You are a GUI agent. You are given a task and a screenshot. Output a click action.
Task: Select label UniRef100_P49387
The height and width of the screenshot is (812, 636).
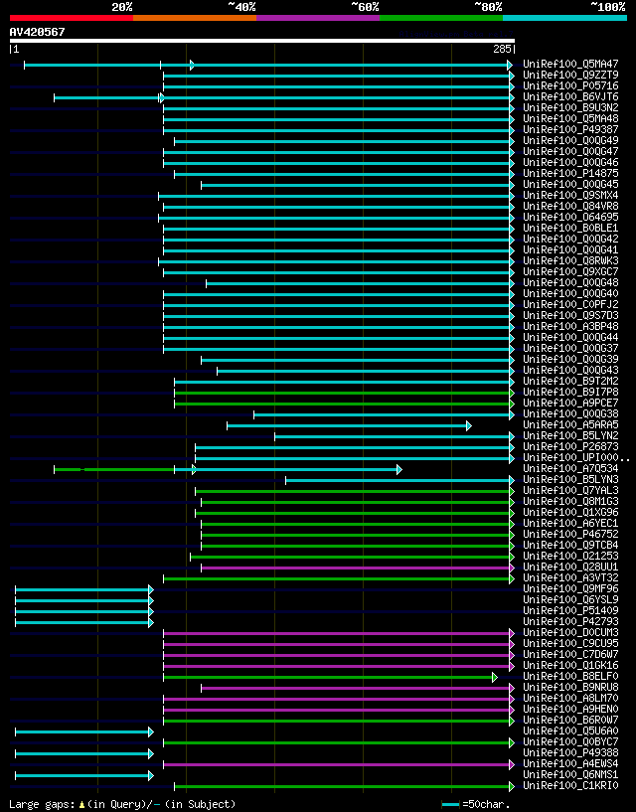(x=570, y=129)
